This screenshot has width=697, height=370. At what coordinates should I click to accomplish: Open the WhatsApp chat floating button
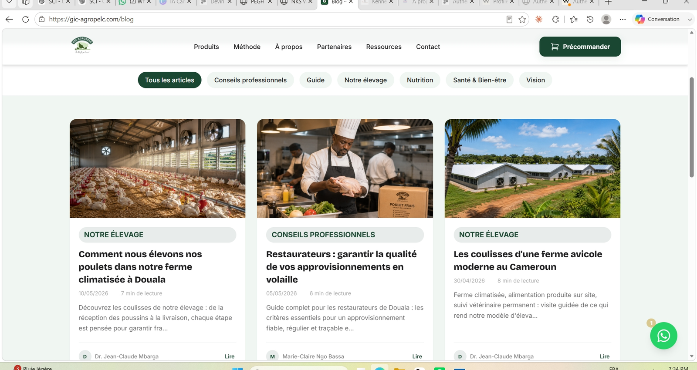[663, 336]
